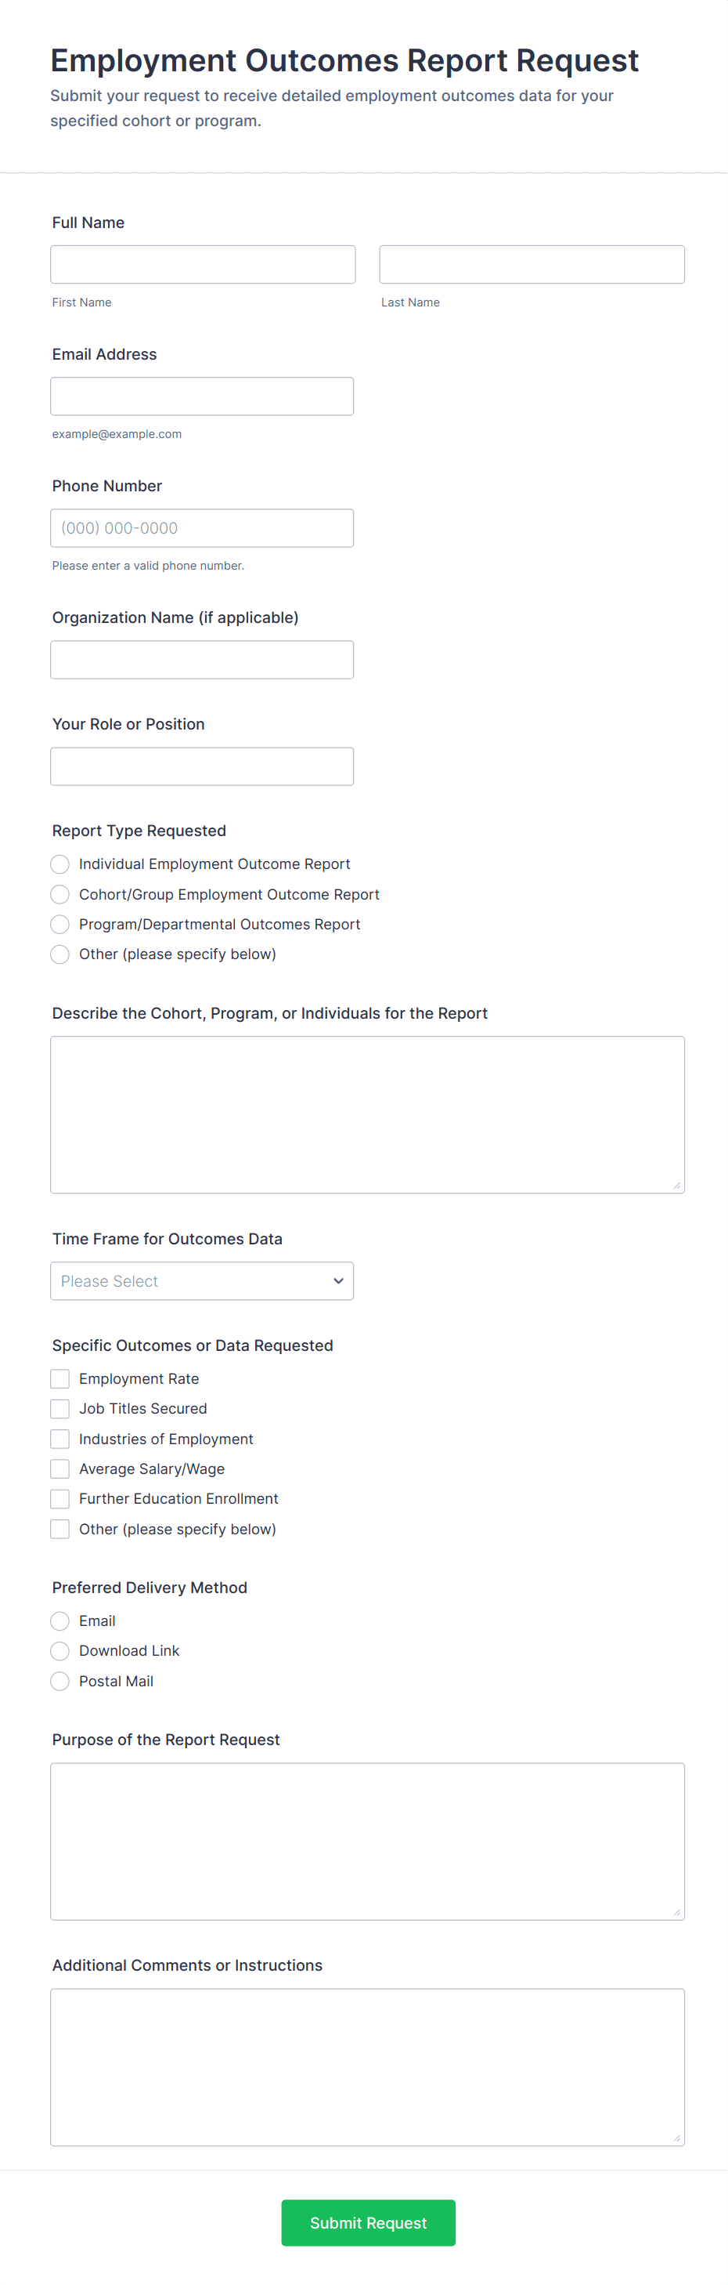Select Program/Departmental Outcomes Report radio
The image size is (728, 2285).
pos(60,925)
